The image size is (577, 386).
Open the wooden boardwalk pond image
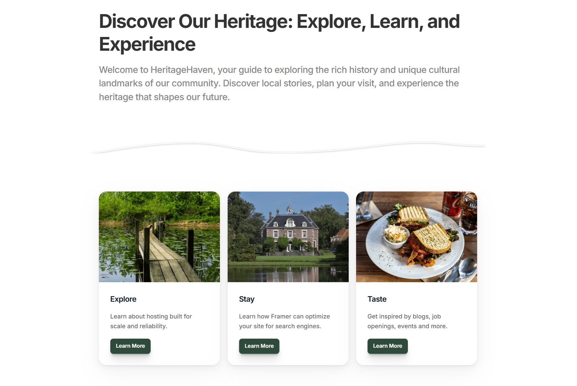point(159,237)
